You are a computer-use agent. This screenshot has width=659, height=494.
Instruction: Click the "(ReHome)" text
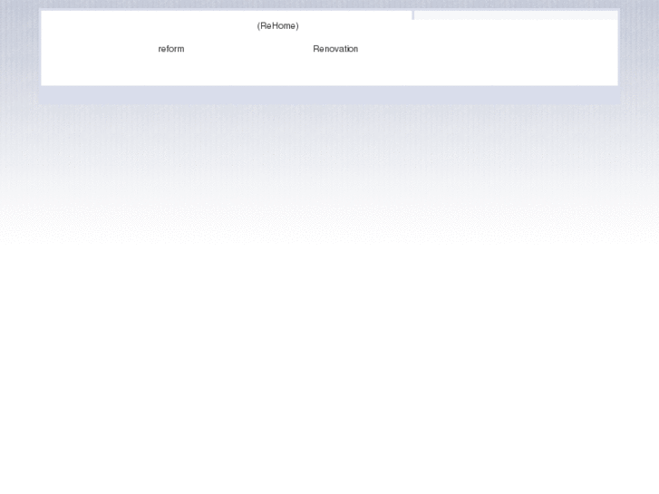[x=277, y=26]
